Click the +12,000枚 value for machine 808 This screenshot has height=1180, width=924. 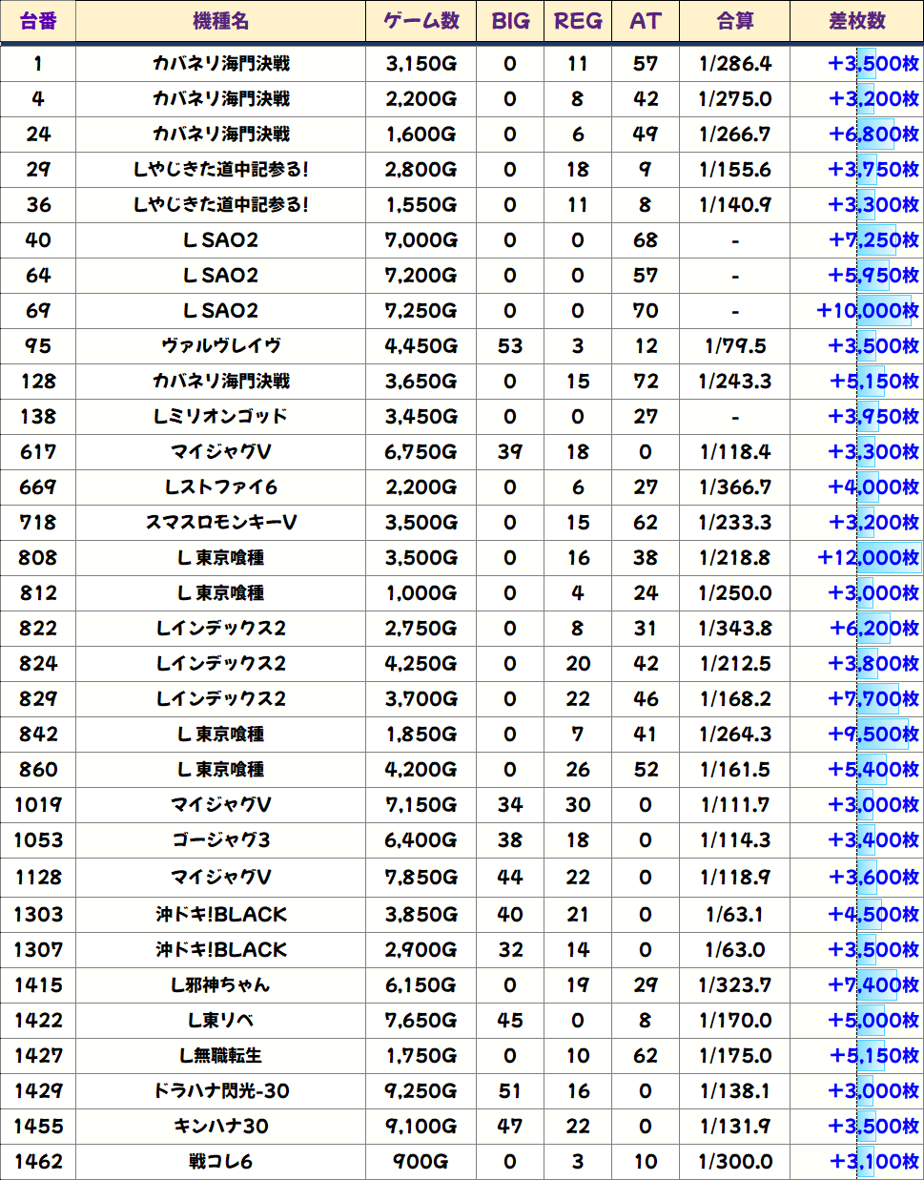pyautogui.click(x=868, y=558)
